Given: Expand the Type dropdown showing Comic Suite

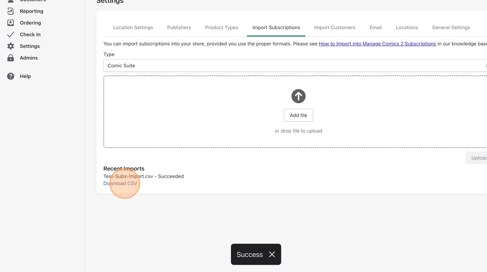Looking at the screenshot, I should click(295, 66).
